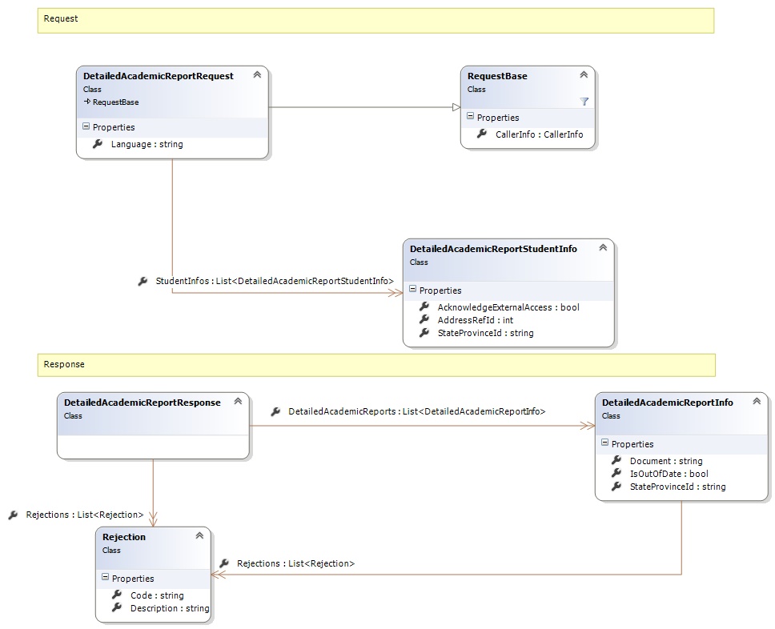775x629 pixels.
Task: Click wrench icon on DetailedAcademicReports association label
Action: 275,411
